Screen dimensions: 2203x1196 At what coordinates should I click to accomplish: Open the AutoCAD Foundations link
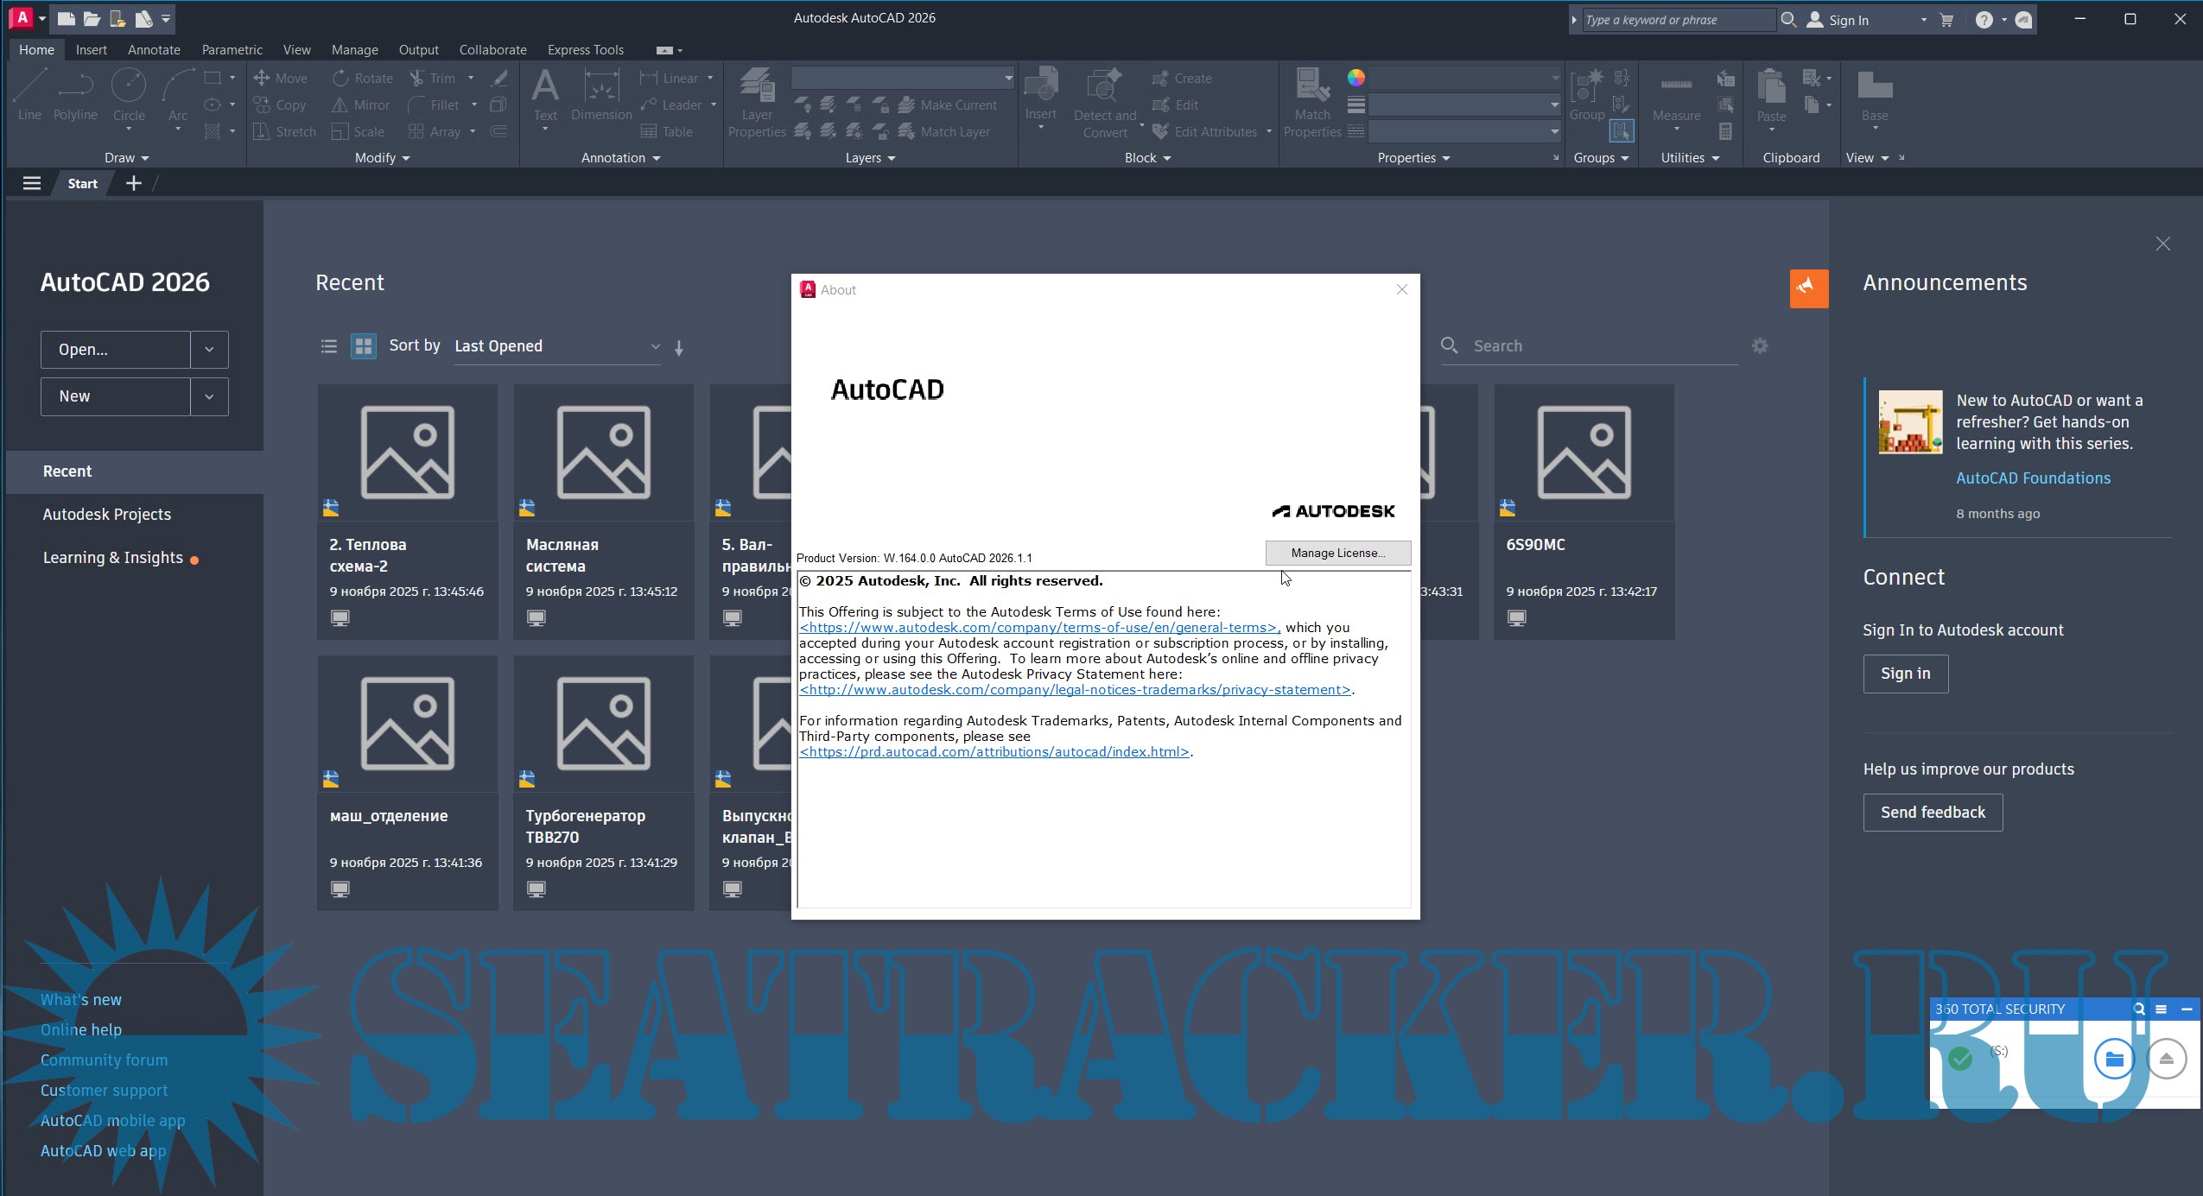tap(2033, 478)
